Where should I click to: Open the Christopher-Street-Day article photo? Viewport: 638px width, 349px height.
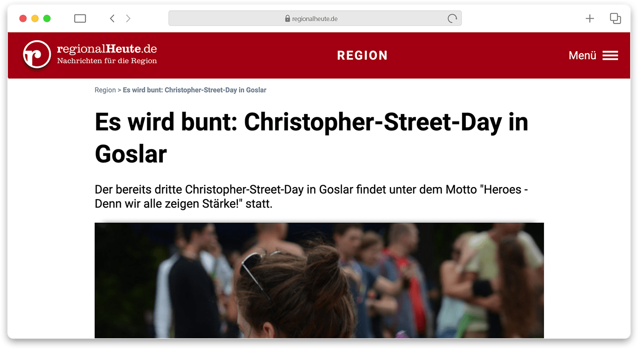319,280
